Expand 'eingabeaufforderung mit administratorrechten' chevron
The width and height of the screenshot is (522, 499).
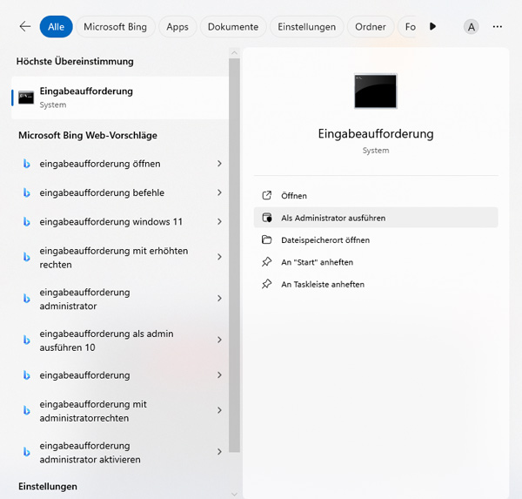click(219, 410)
